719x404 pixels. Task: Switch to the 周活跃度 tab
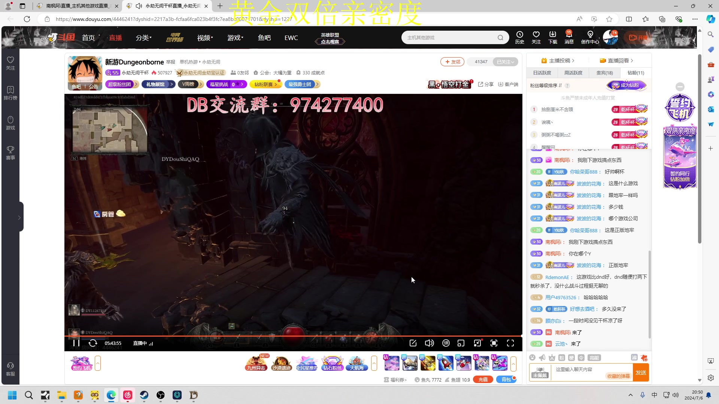(x=573, y=73)
